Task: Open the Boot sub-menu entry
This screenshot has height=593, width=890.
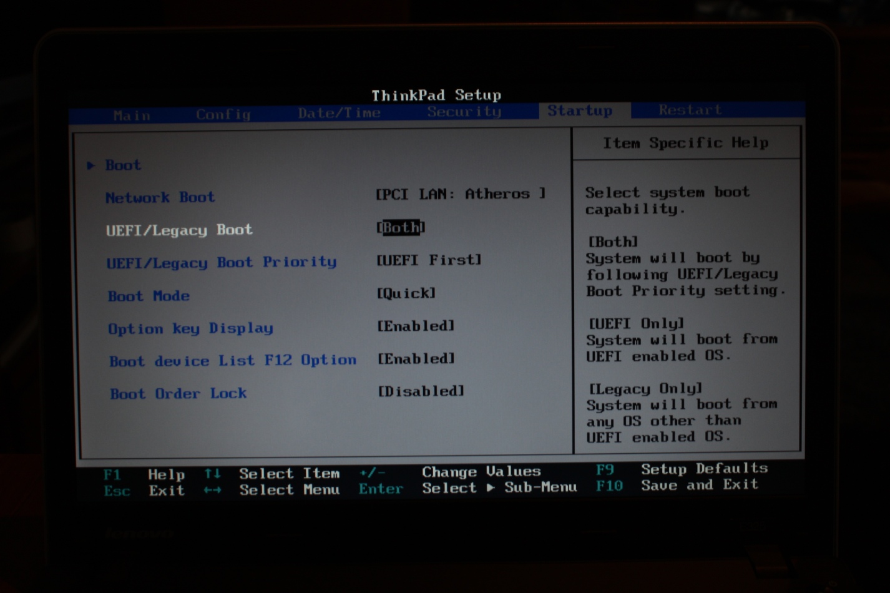Action: pyautogui.click(x=123, y=165)
